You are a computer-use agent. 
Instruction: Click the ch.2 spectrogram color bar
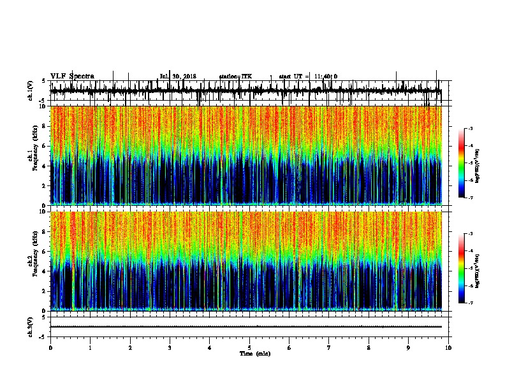click(461, 268)
